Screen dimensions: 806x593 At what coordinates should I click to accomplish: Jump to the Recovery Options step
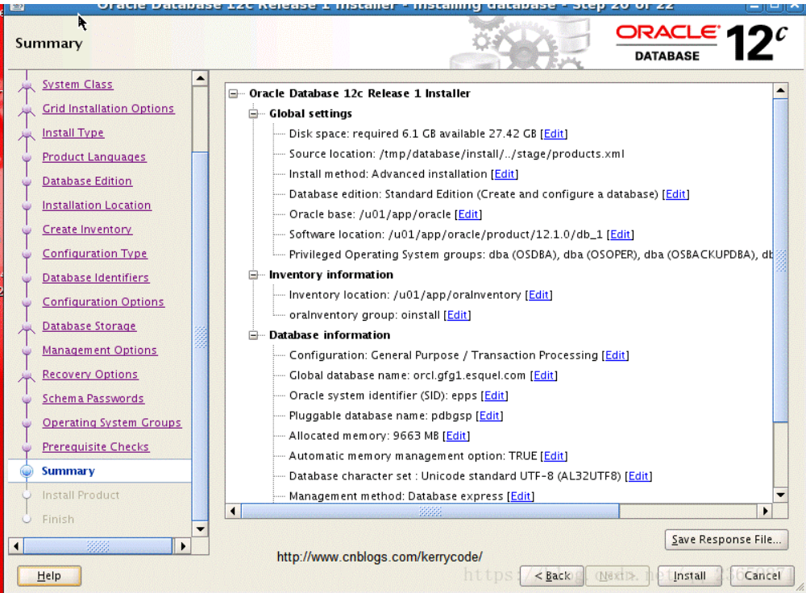[90, 374]
